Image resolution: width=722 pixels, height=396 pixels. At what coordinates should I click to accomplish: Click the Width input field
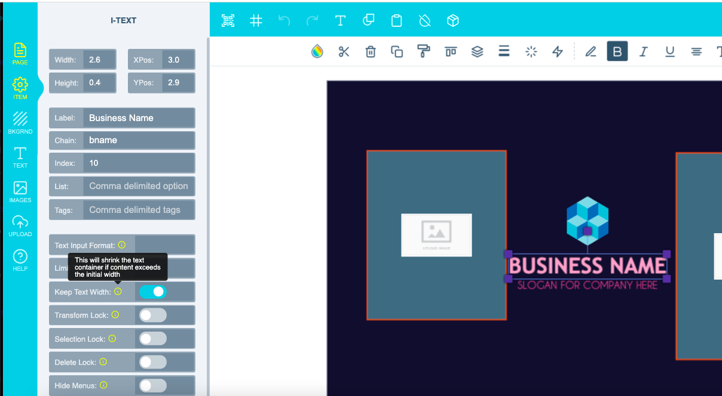[x=100, y=60]
